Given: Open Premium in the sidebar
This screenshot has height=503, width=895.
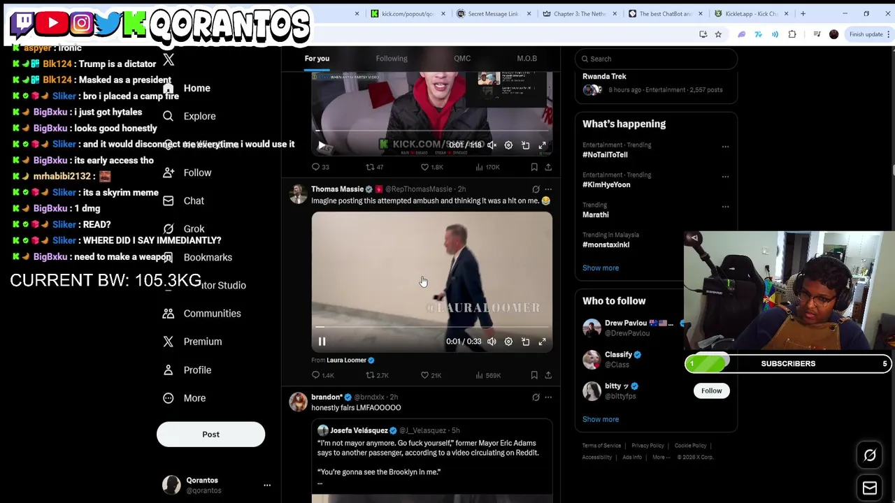Looking at the screenshot, I should (192, 342).
